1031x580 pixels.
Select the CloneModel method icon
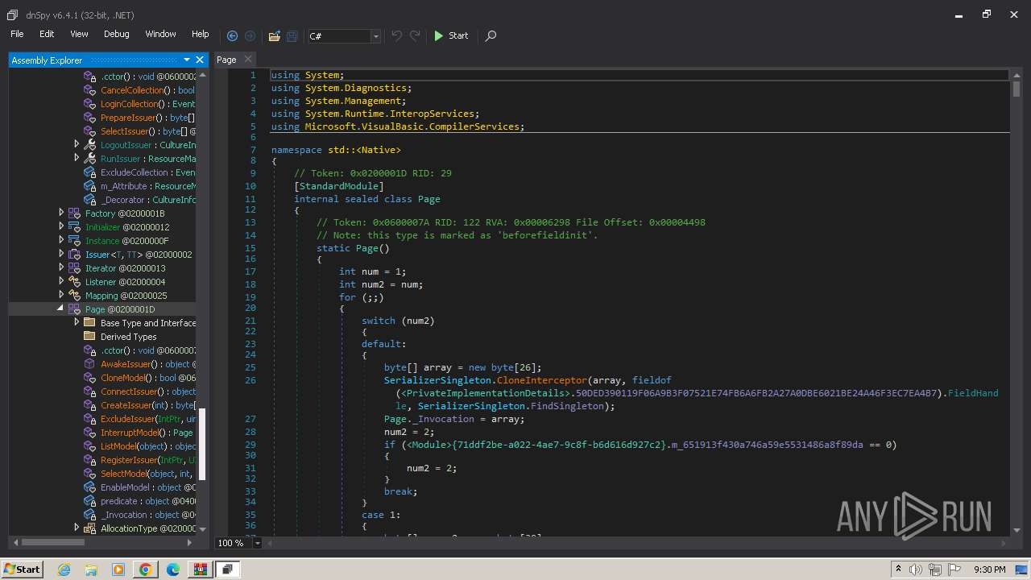[90, 378]
